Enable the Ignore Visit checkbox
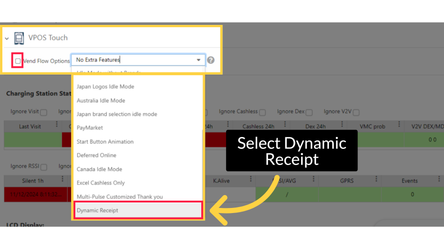This screenshot has width=444, height=249. coord(43,113)
